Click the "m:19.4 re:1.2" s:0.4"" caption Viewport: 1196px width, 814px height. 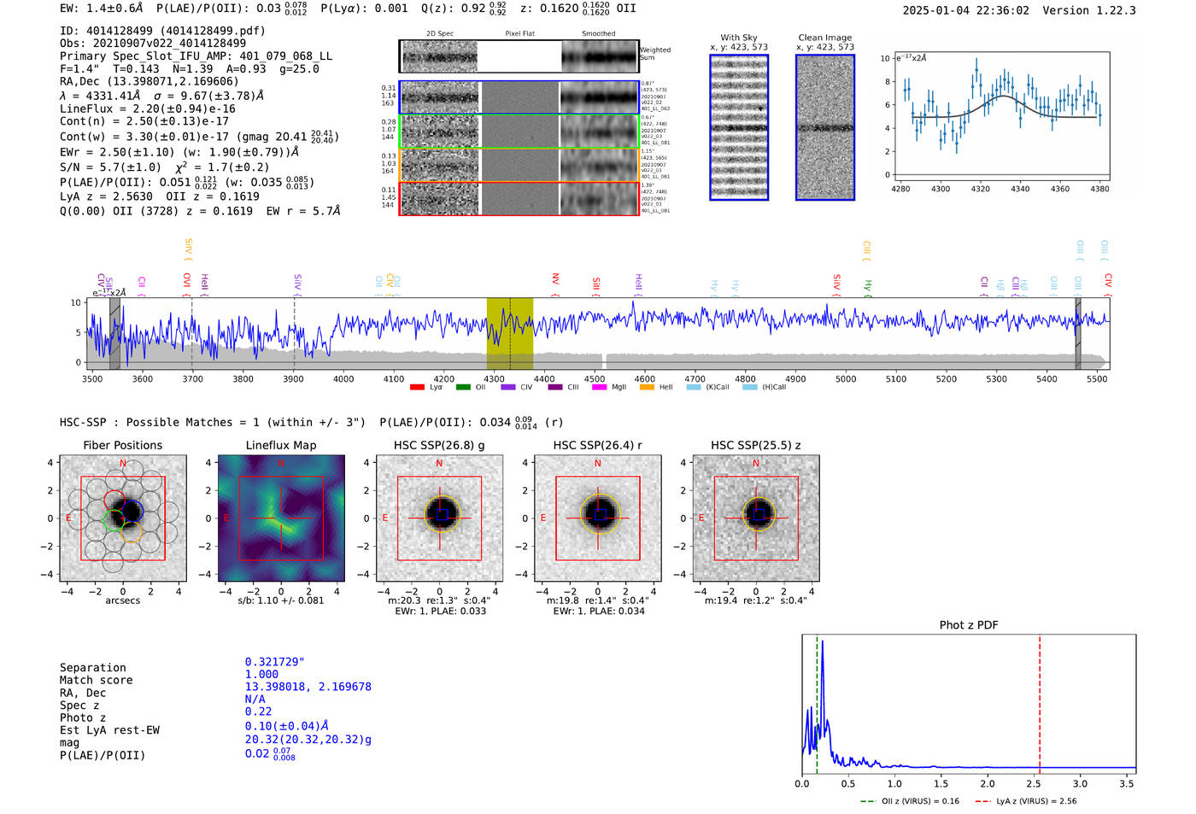point(756,600)
